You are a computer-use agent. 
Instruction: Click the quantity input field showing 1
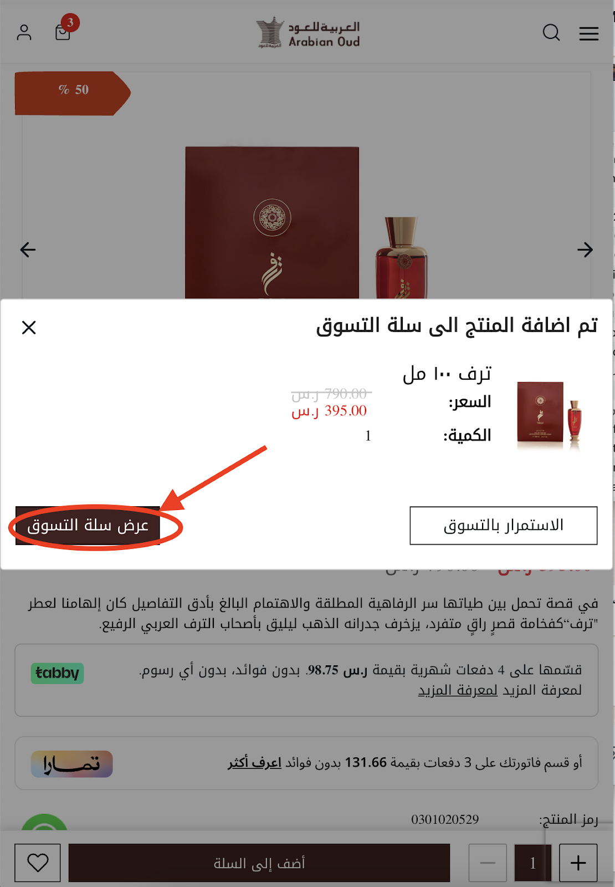(x=533, y=863)
